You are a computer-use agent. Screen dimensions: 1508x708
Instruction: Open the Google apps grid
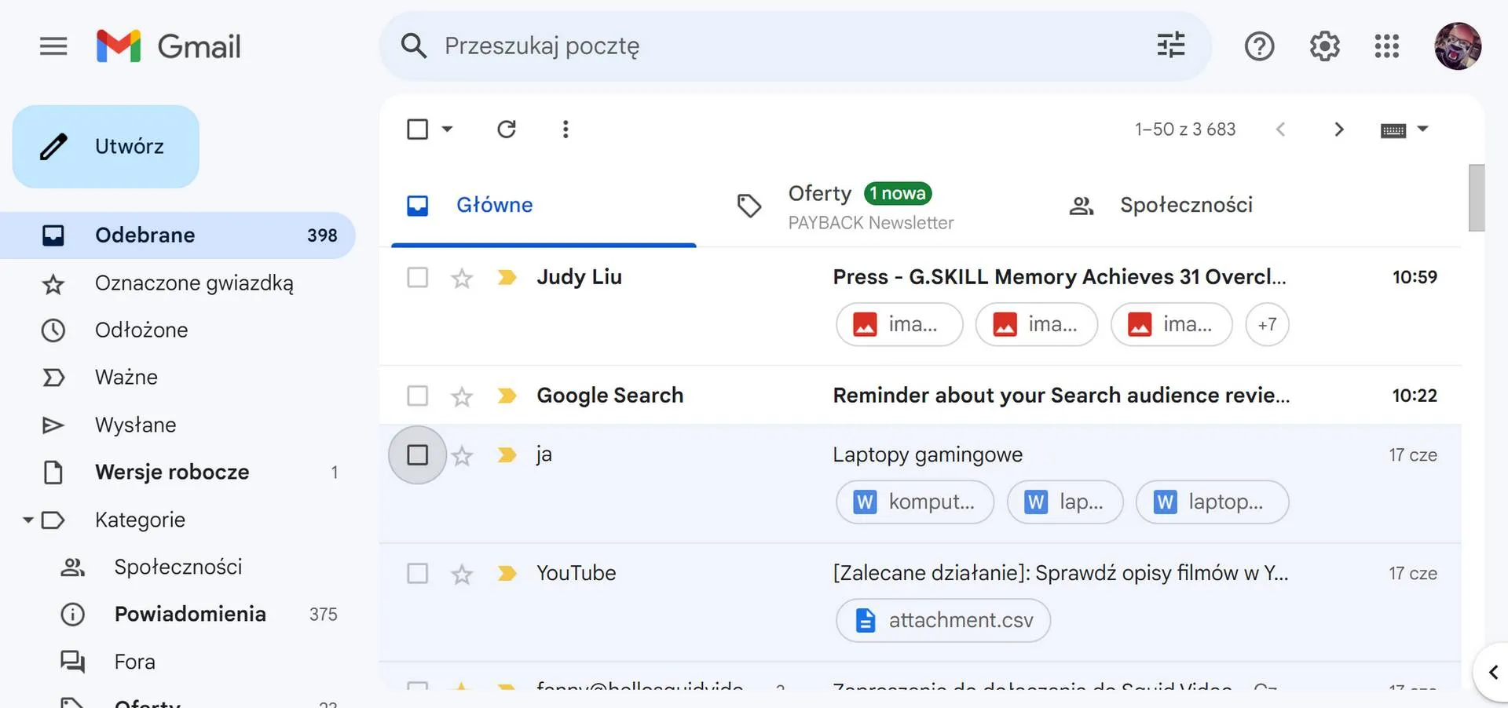pyautogui.click(x=1387, y=46)
